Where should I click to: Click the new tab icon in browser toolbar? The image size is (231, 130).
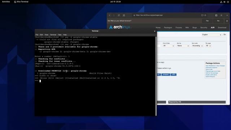point(124,15)
